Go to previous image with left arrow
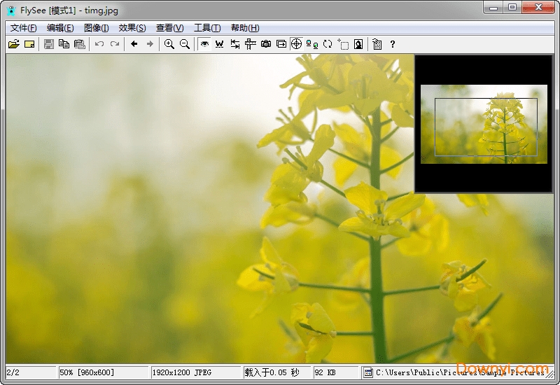This screenshot has width=560, height=385. pyautogui.click(x=134, y=44)
